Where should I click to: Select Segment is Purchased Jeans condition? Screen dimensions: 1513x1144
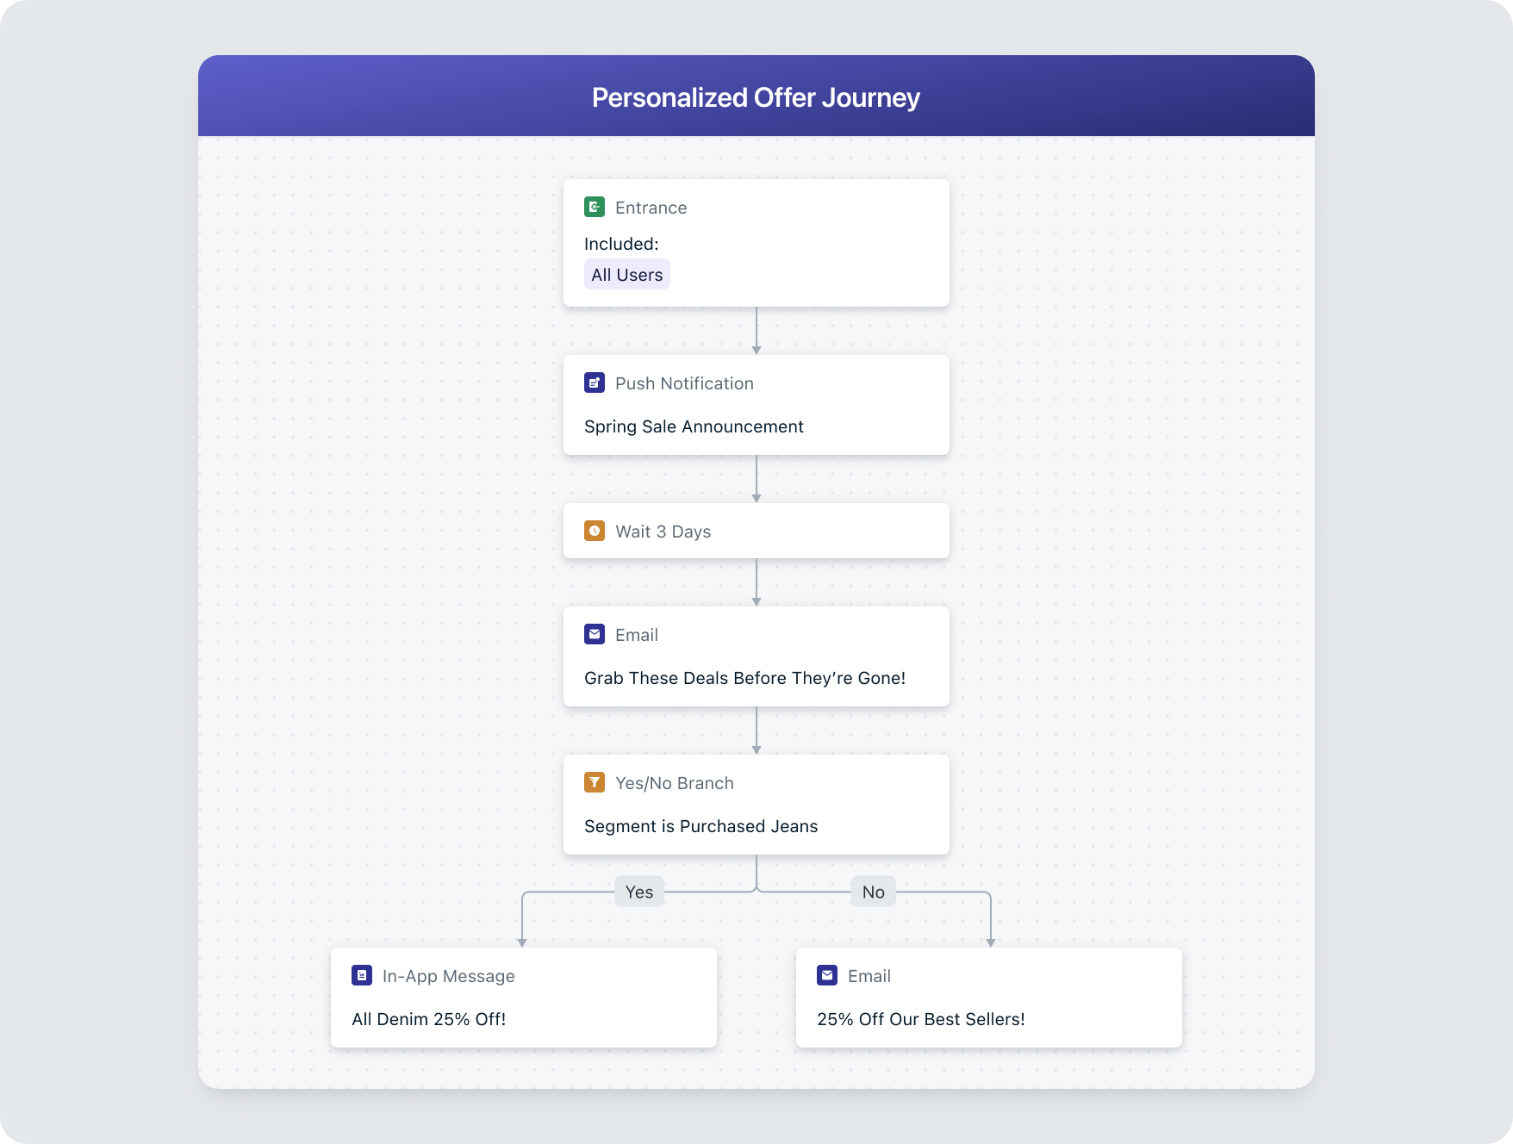700,826
